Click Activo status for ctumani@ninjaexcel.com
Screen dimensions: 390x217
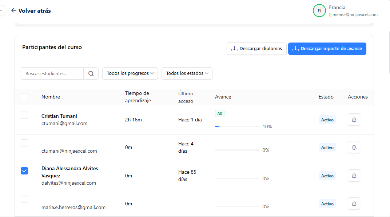click(327, 148)
